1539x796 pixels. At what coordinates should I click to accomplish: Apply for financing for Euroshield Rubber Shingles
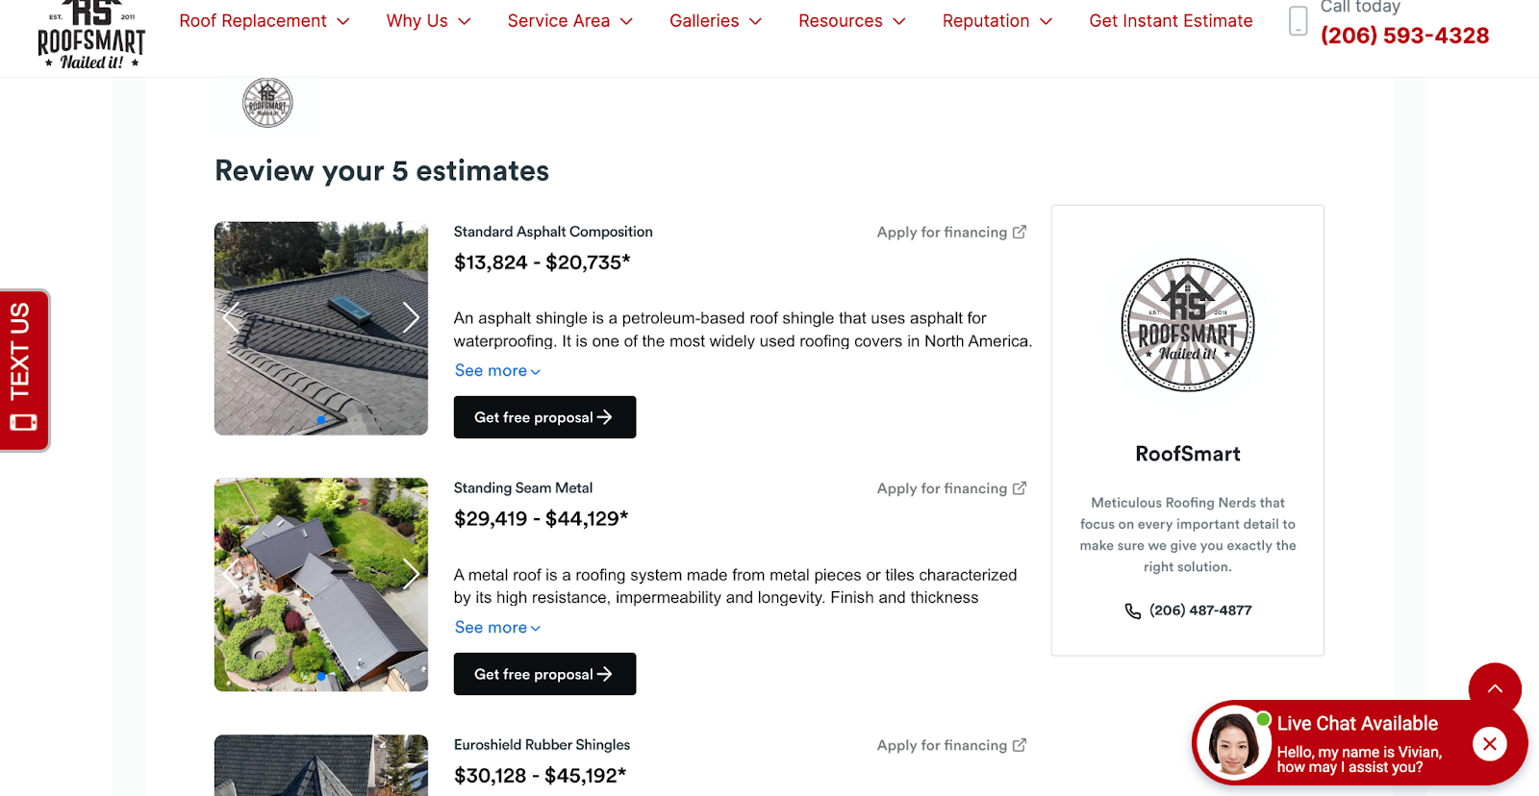950,745
